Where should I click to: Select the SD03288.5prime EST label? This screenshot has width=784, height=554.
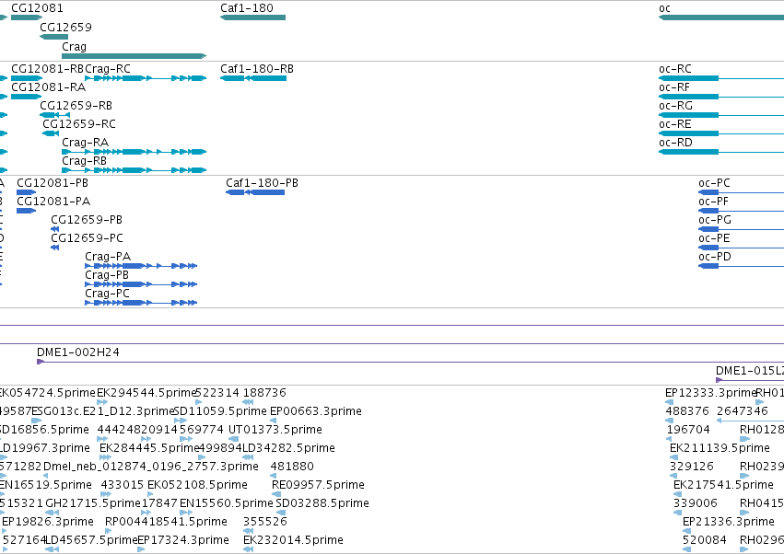coord(322,503)
